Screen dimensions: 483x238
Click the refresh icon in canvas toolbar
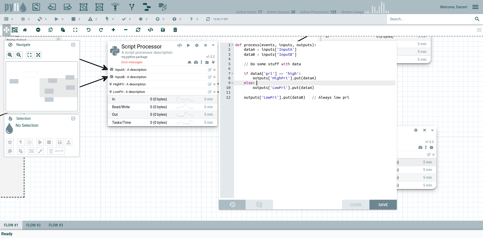pyautogui.click(x=138, y=30)
